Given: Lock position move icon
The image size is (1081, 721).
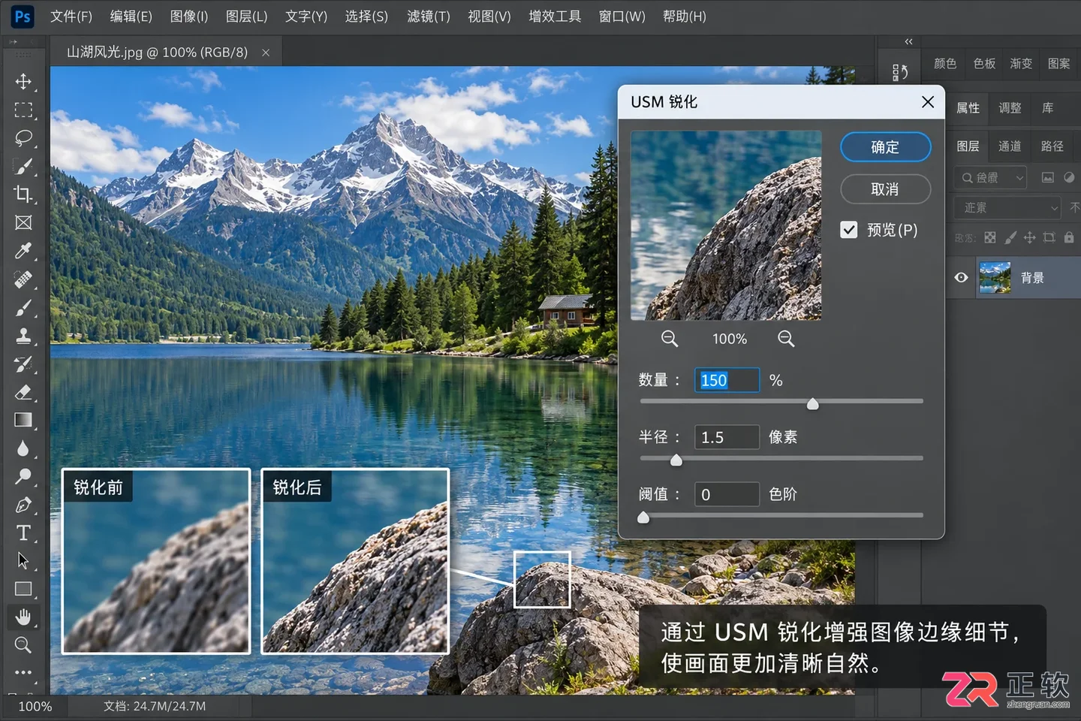Looking at the screenshot, I should point(1029,237).
